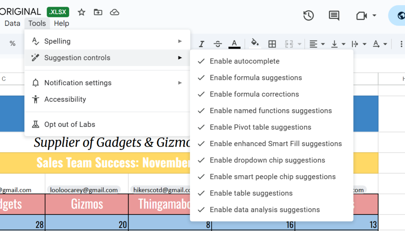This screenshot has height=231, width=405.
Task: Click Opt out of Labs
Action: click(x=70, y=124)
